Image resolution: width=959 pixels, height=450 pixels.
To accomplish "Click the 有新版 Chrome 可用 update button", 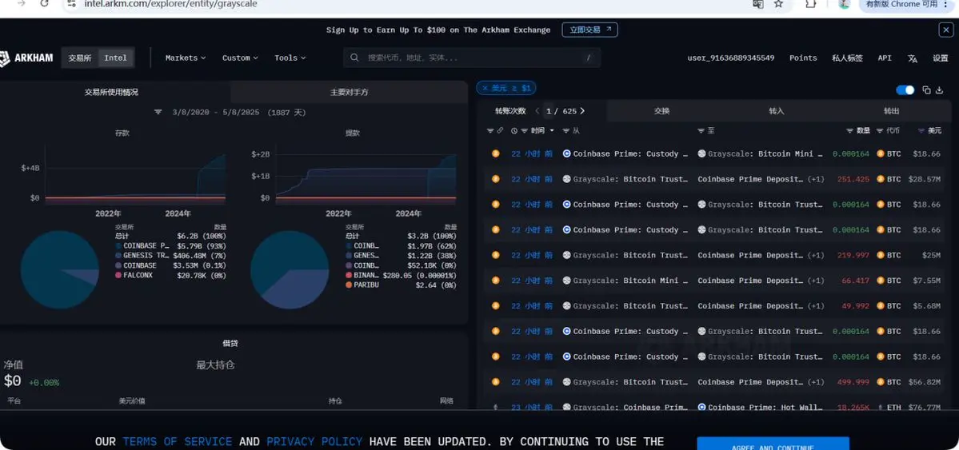I will point(907,4).
